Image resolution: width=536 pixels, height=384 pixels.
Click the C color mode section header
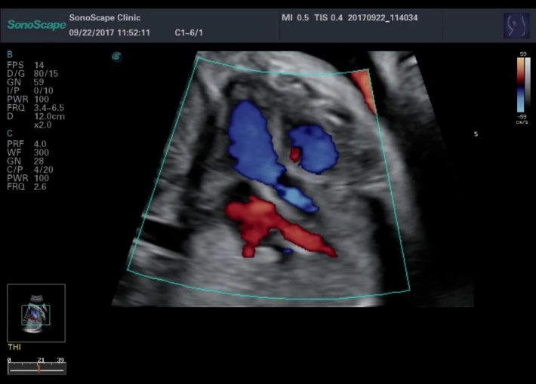coord(9,133)
